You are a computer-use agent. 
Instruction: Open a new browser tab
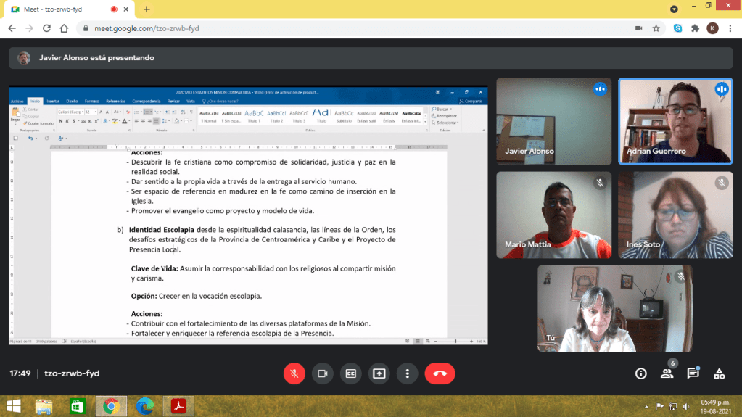tap(147, 9)
